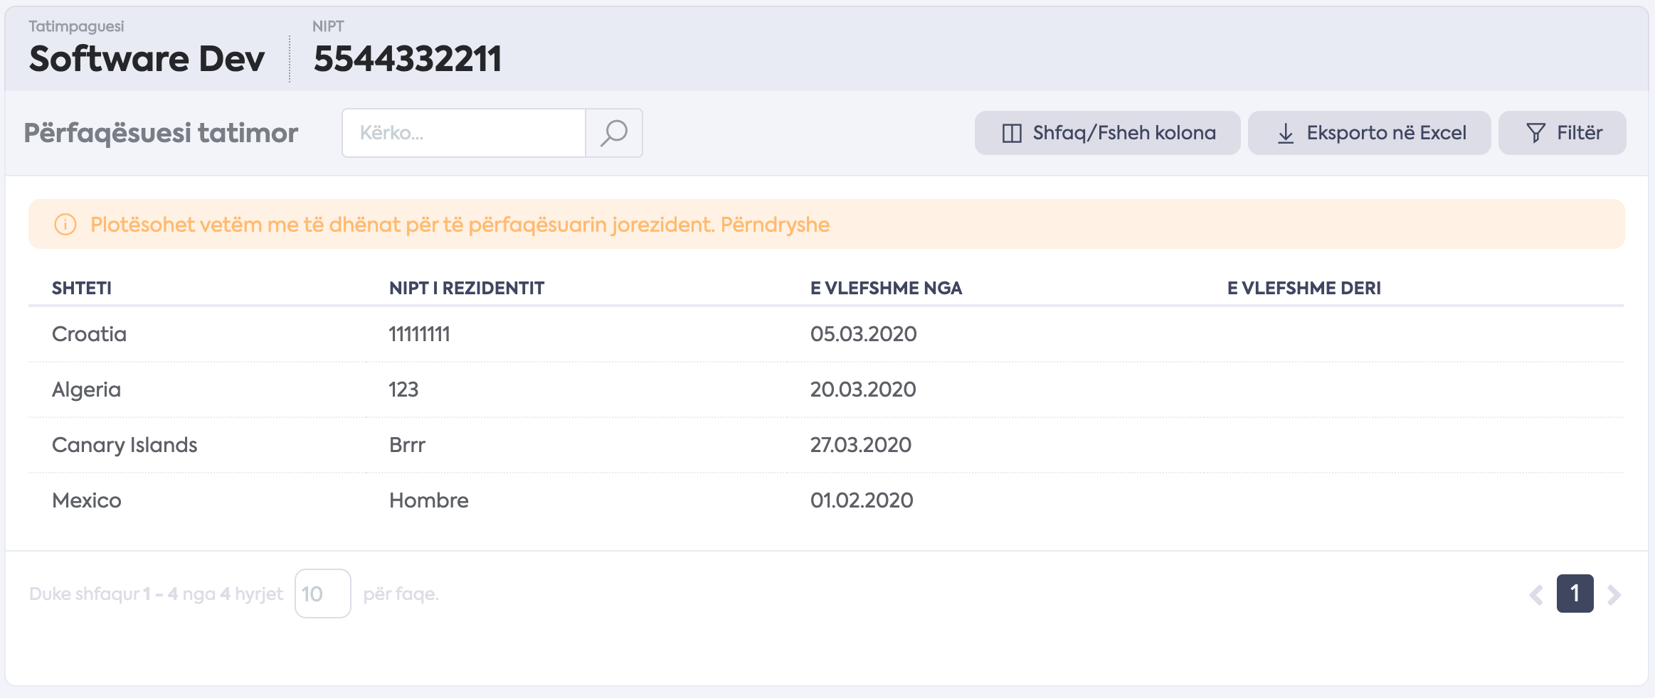This screenshot has height=698, width=1655.
Task: Open the Filtër filter button
Action: [x=1562, y=133]
